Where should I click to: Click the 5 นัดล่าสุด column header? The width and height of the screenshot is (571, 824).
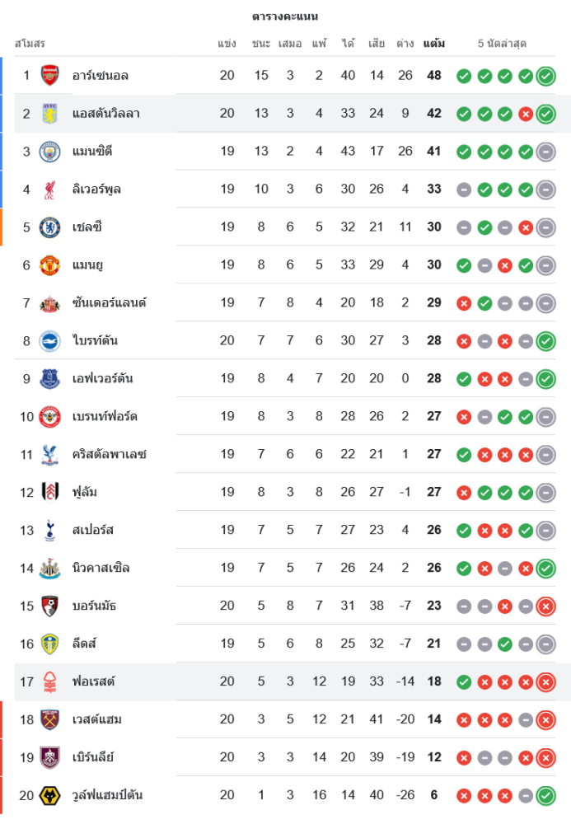[x=502, y=43]
